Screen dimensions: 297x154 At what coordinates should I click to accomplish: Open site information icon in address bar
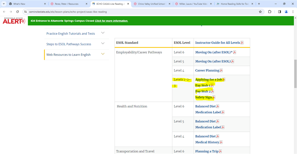coord(26,12)
